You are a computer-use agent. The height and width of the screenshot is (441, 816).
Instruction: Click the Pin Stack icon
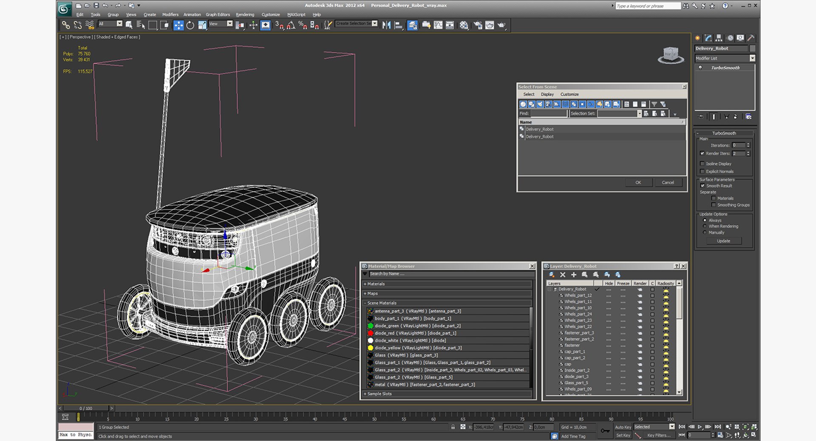pos(701,116)
